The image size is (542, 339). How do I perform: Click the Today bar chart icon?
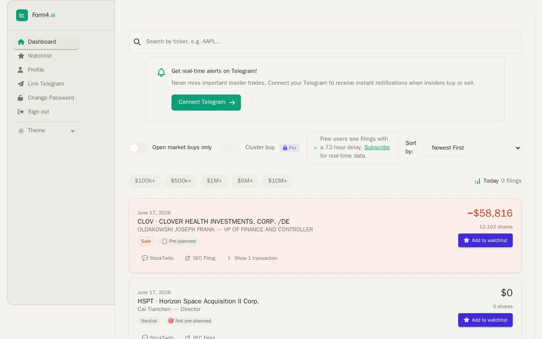coord(478,181)
